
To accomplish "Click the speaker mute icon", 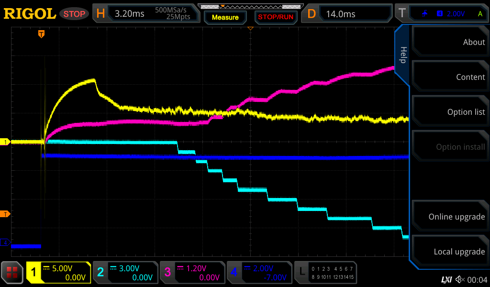I will [x=460, y=279].
